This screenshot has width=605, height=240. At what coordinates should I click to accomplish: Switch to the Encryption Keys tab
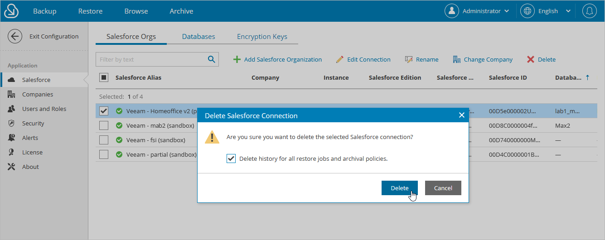(x=262, y=37)
